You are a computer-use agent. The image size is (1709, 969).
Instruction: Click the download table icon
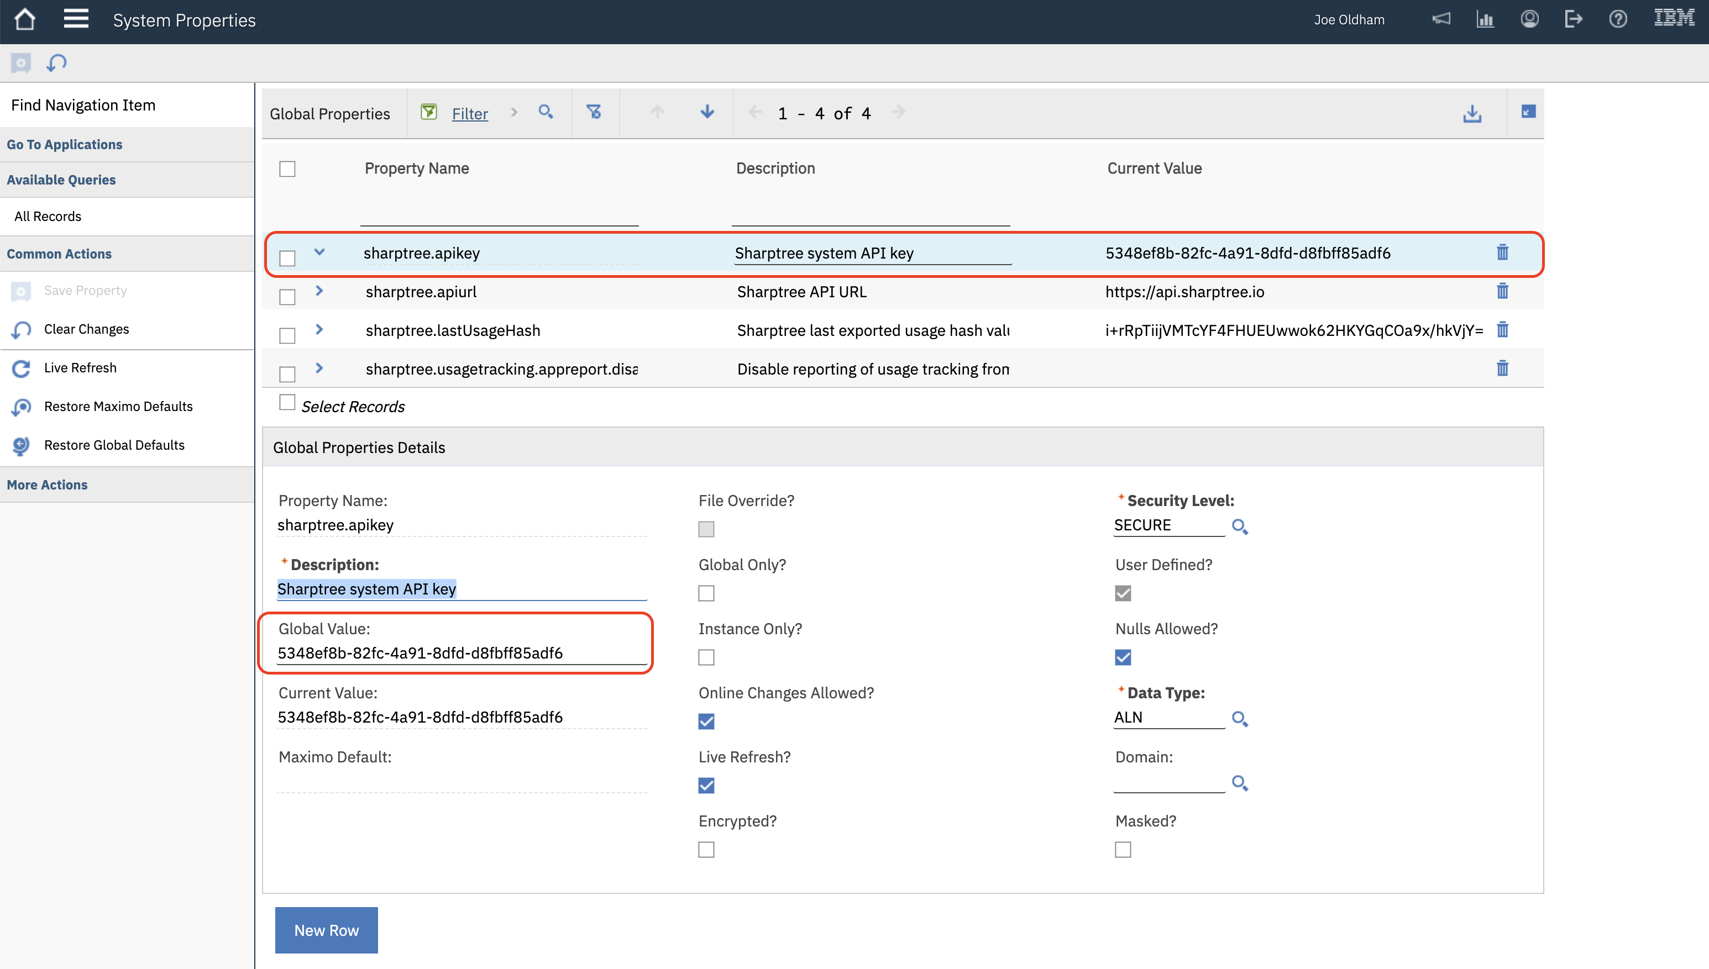[1472, 114]
